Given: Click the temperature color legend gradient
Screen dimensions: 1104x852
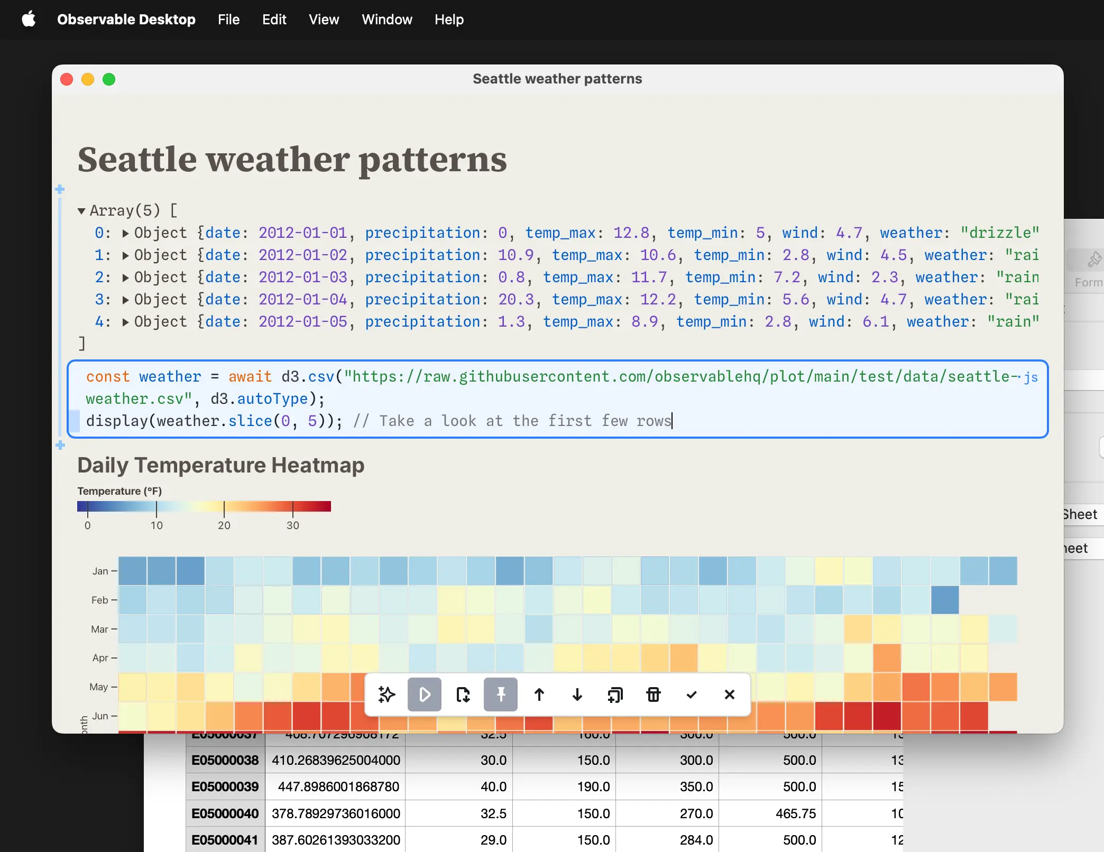Looking at the screenshot, I should coord(204,506).
